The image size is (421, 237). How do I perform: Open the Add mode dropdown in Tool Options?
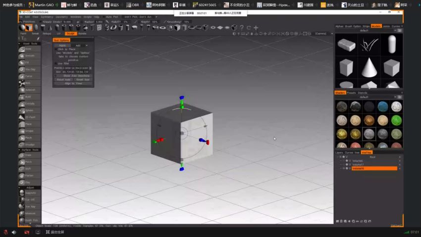pyautogui.click(x=81, y=46)
